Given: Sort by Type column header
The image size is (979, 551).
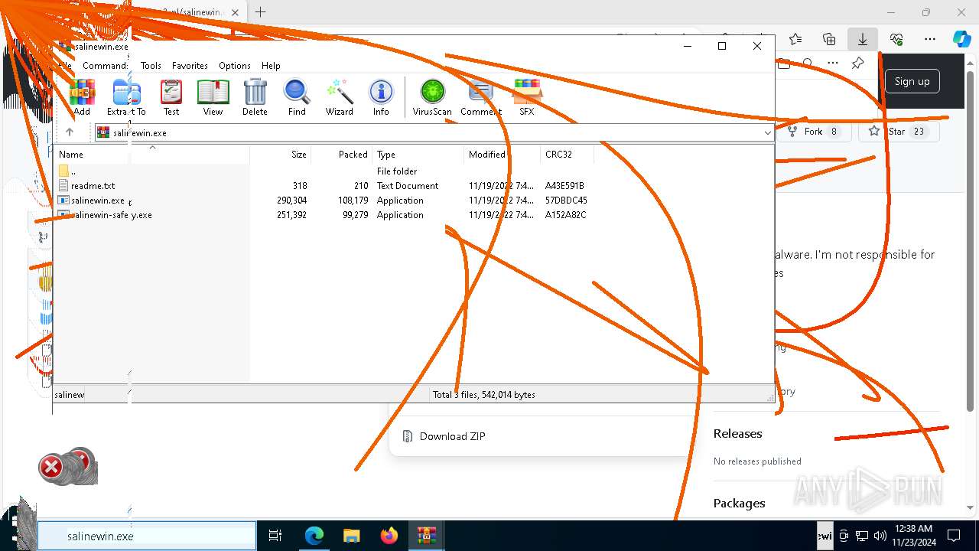Looking at the screenshot, I should tap(418, 154).
